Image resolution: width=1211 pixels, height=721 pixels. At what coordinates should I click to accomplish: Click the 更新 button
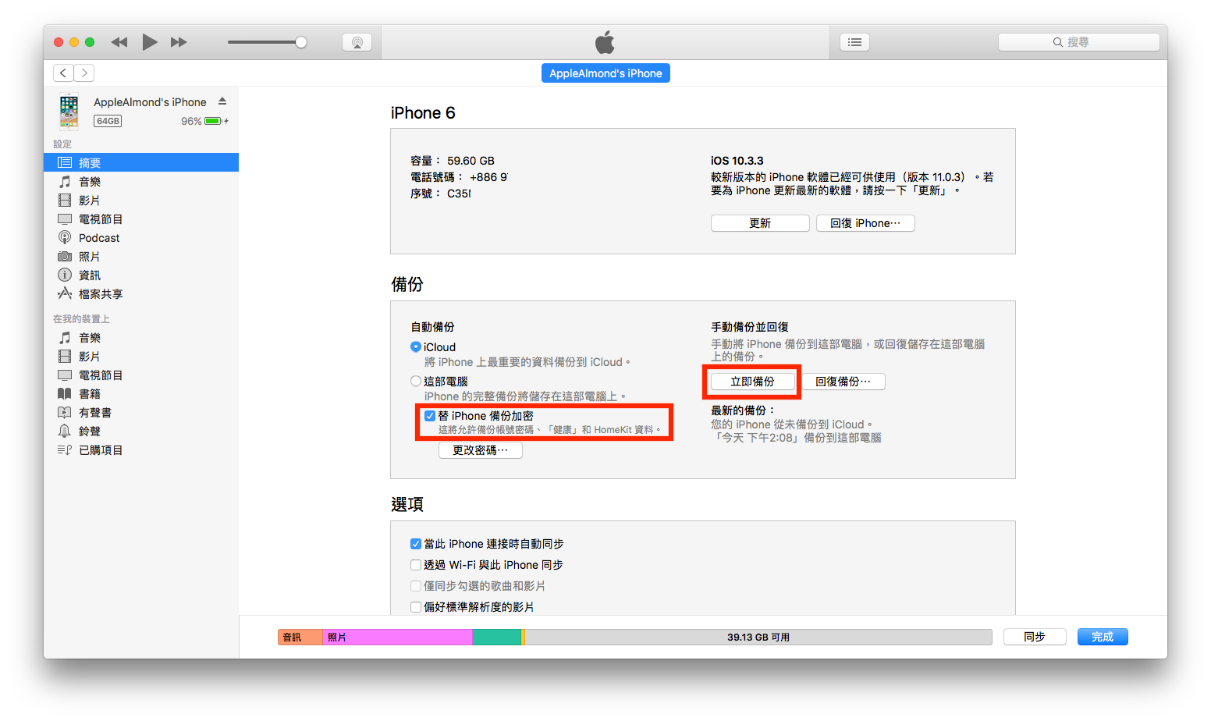[760, 223]
